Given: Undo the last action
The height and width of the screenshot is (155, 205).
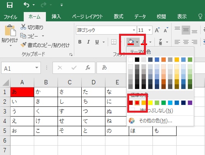Looking at the screenshot, I should [x=26, y=5].
